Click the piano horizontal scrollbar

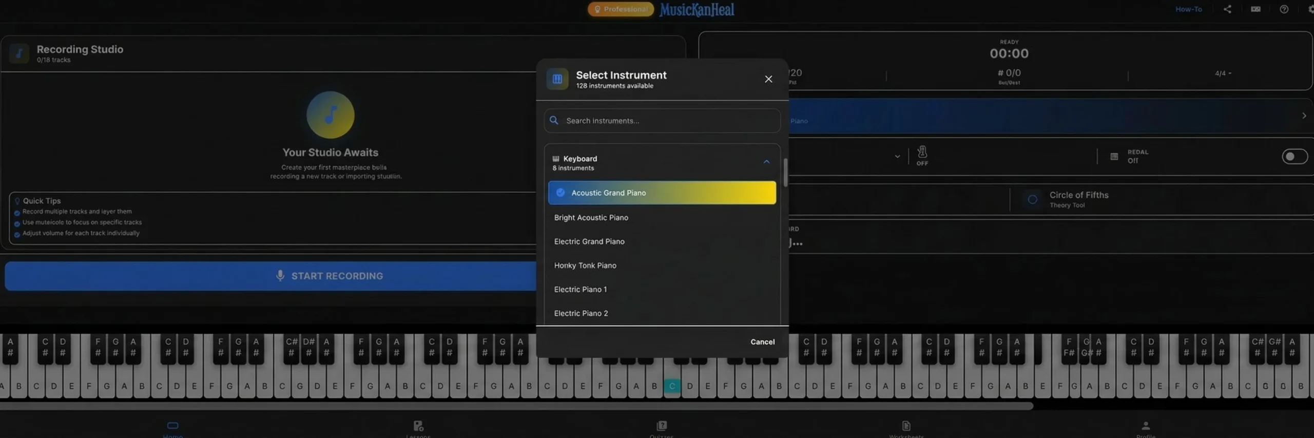click(x=516, y=406)
